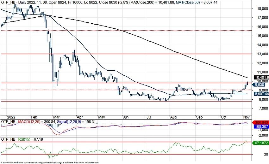
Task: Click the Signal(12,26,9) = 198.31 label
Action: (x=76, y=122)
